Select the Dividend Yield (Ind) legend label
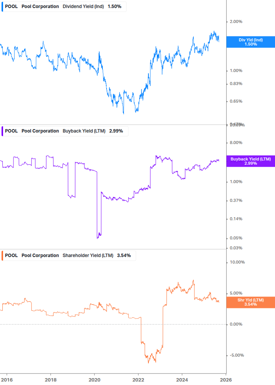 click(x=83, y=7)
